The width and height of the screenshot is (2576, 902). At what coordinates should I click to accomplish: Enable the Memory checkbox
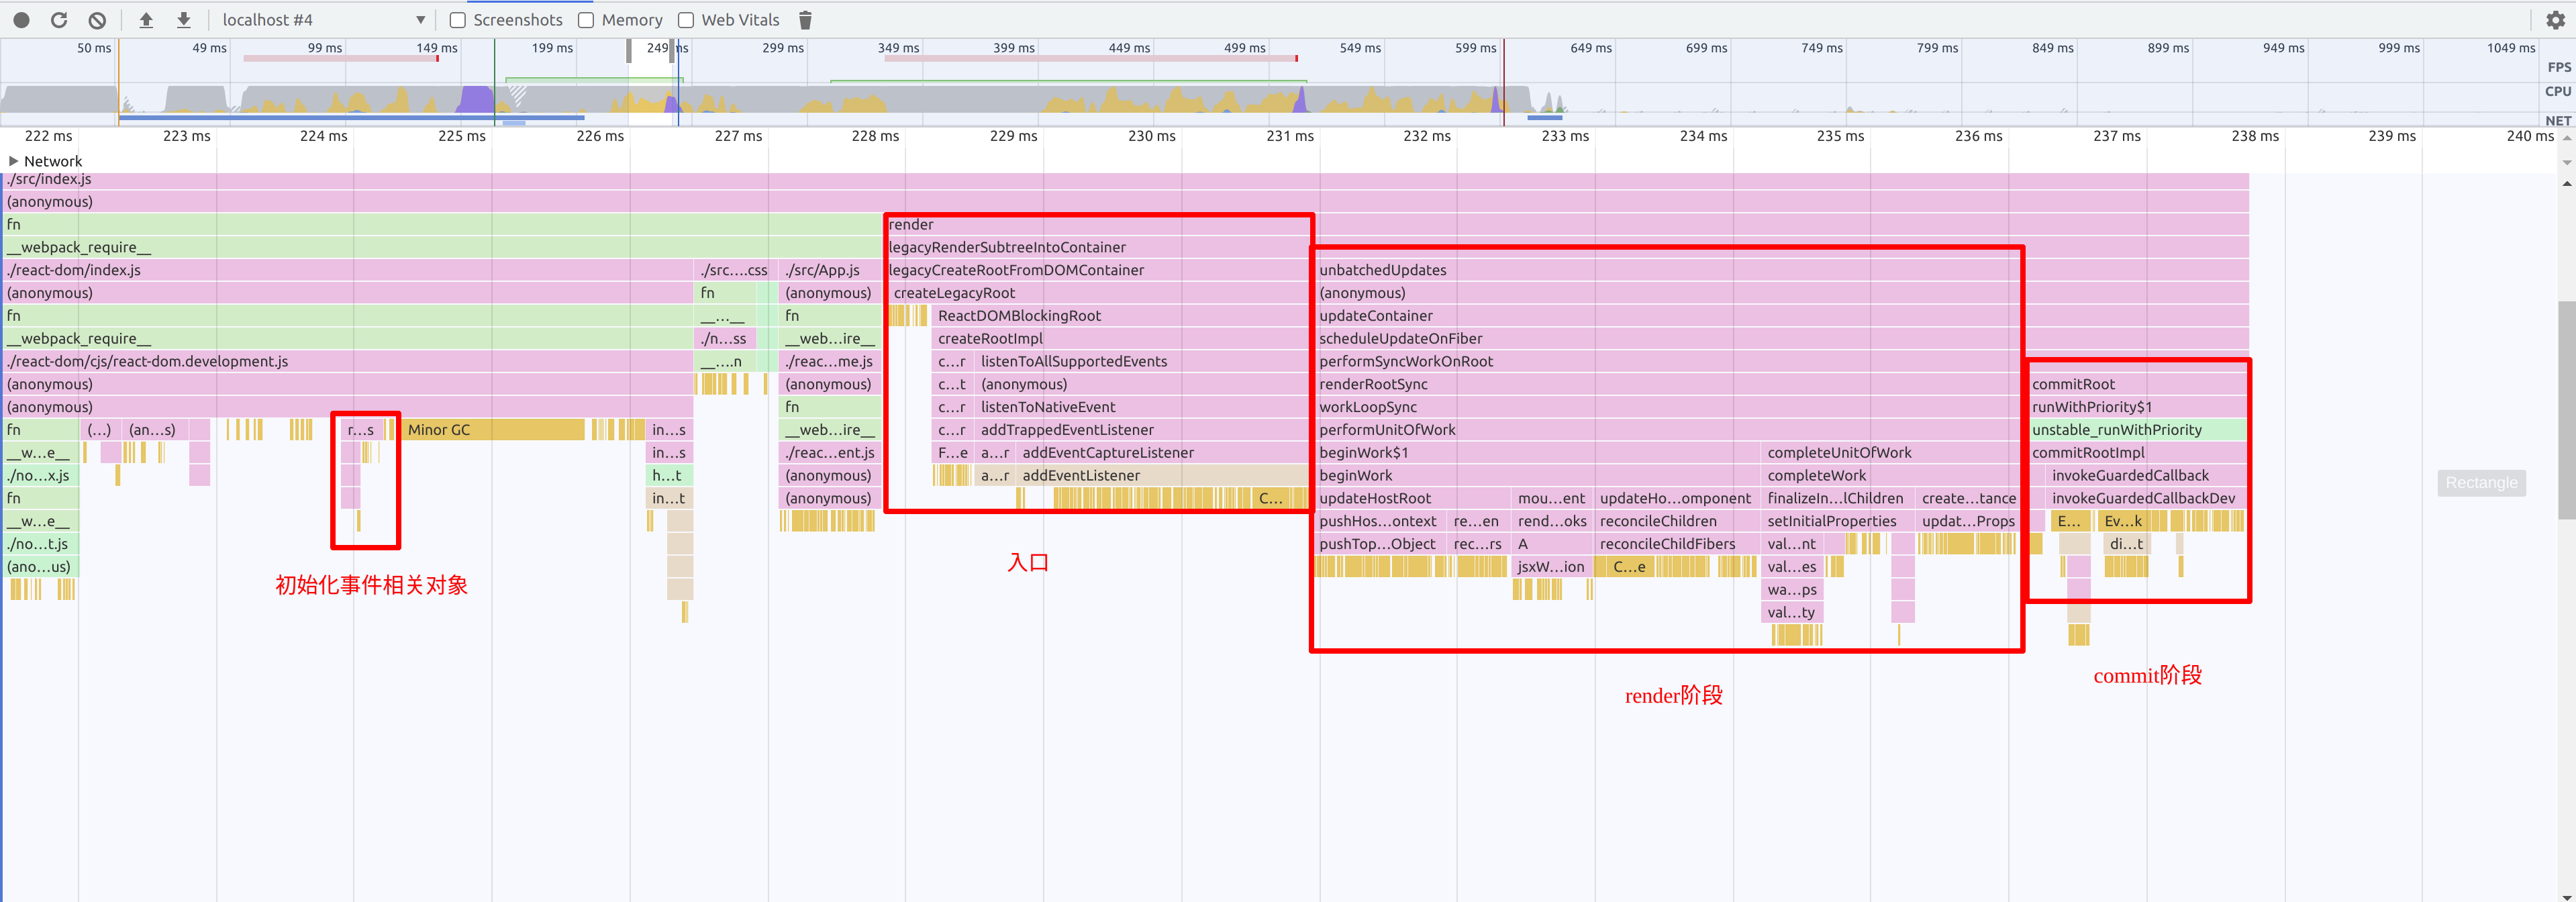click(586, 20)
